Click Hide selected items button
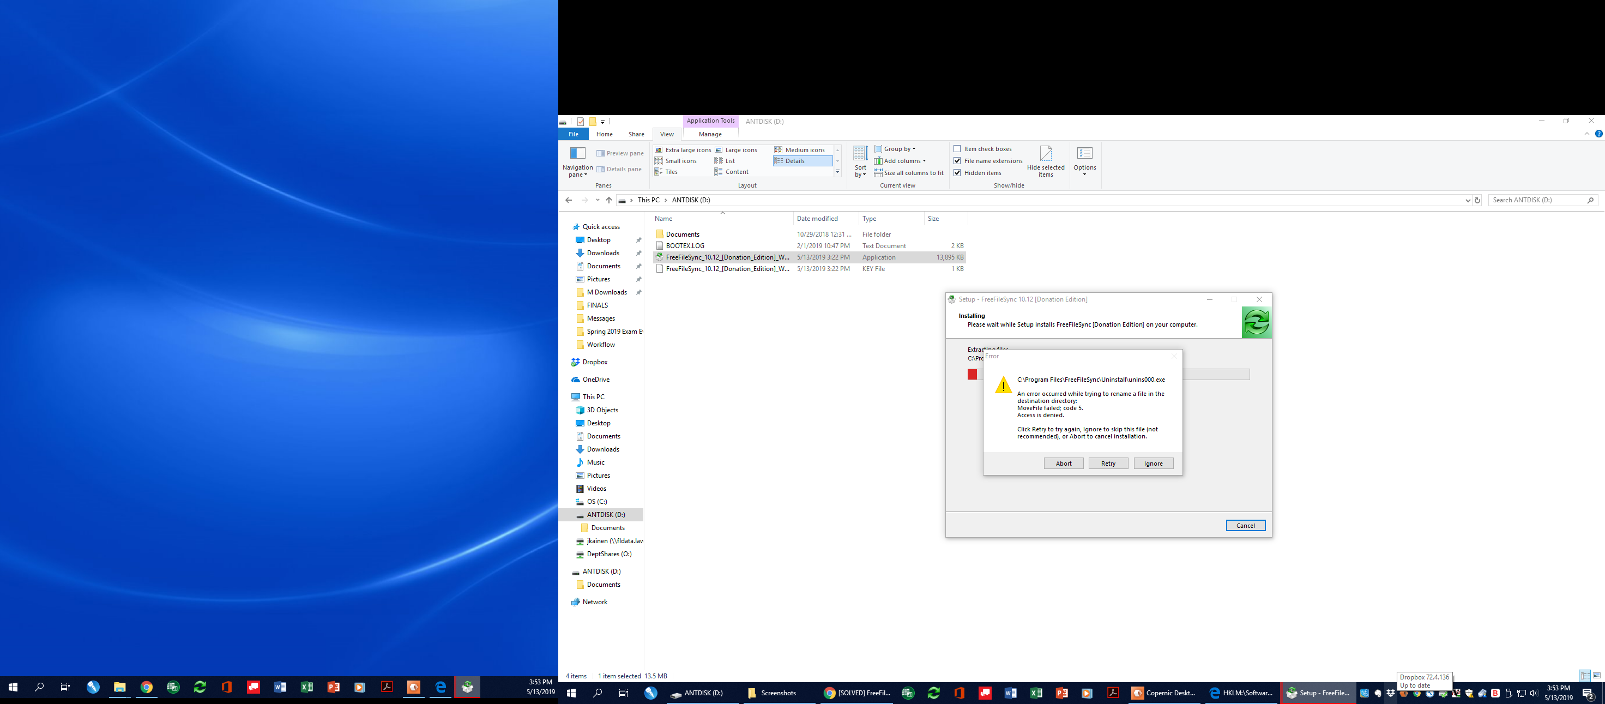Image resolution: width=1605 pixels, height=704 pixels. click(1046, 162)
